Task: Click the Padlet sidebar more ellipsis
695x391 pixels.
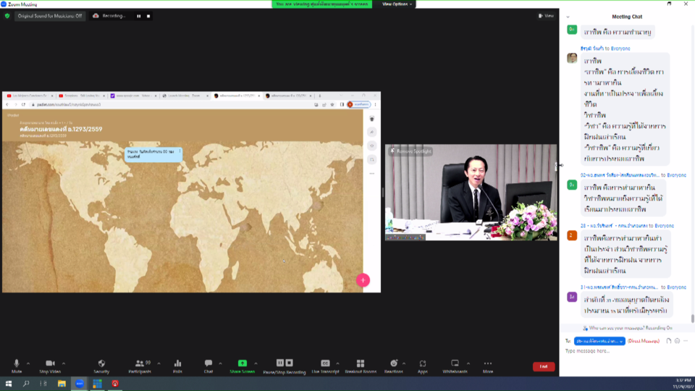Action: click(372, 173)
